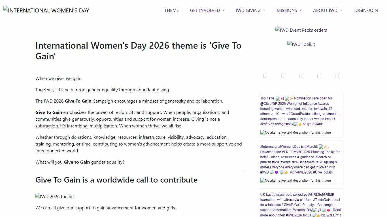Click the last social sharing icon
387x217 pixels.
click(x=337, y=76)
